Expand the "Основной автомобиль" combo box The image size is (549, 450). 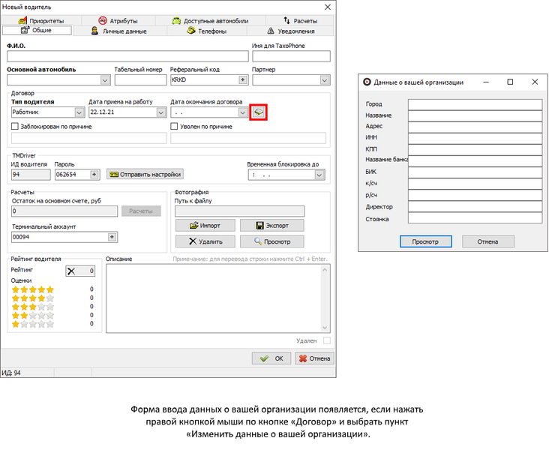click(x=104, y=79)
